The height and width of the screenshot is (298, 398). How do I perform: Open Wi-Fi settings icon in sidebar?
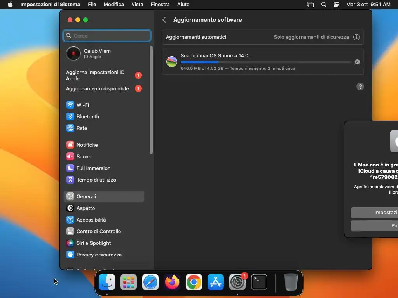point(70,105)
